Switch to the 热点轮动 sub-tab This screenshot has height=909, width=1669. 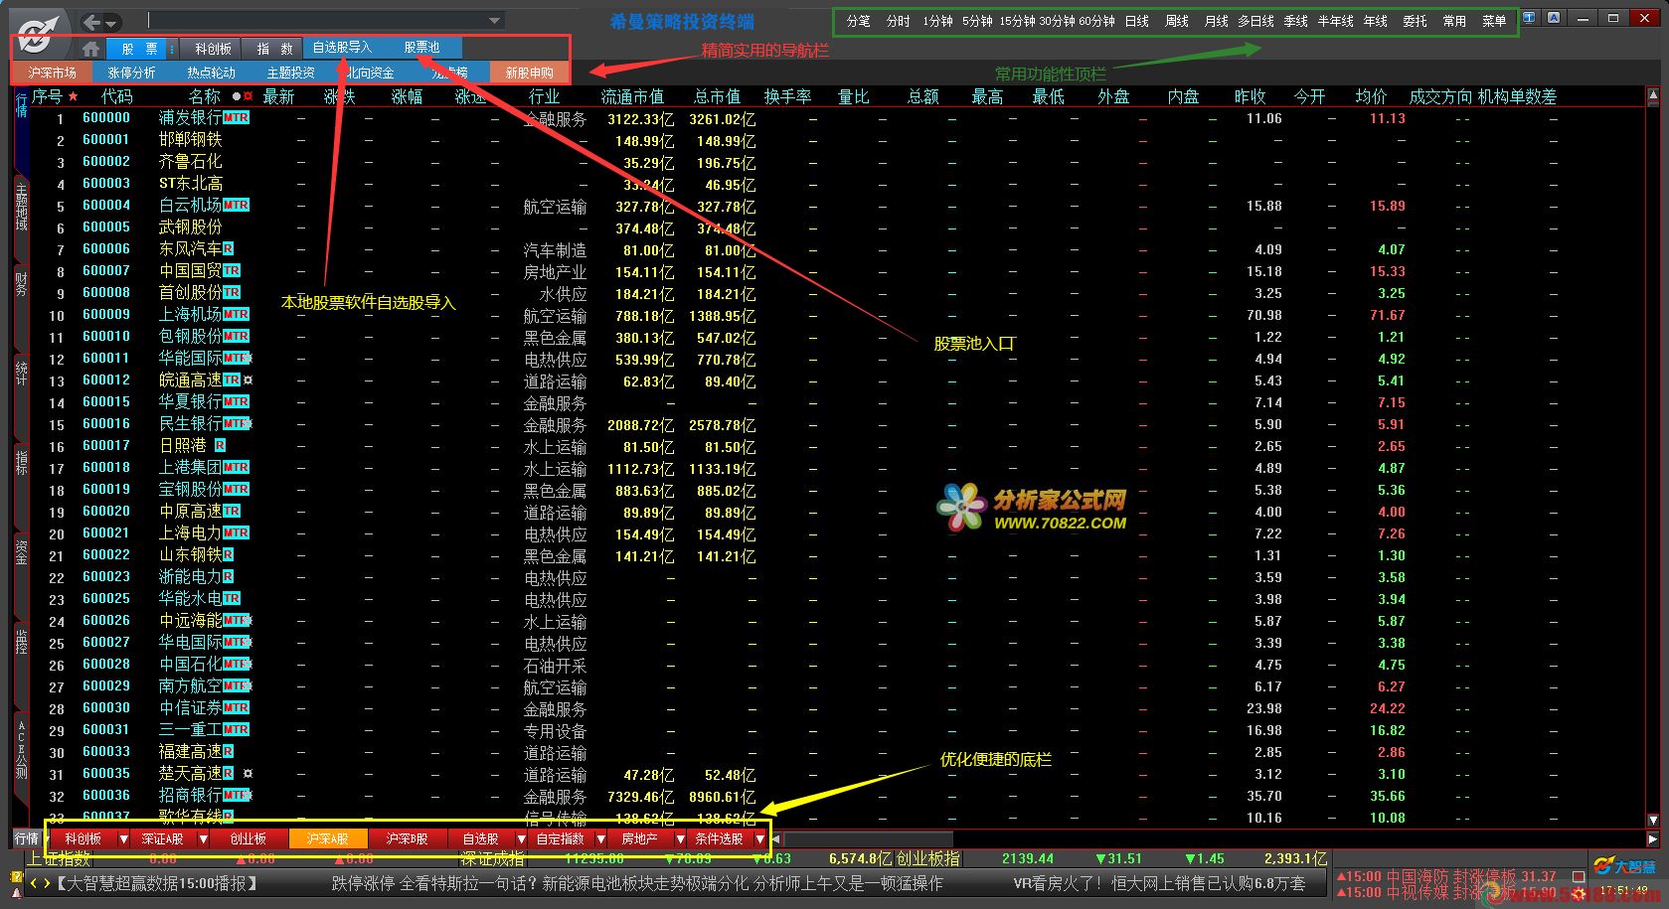click(x=211, y=73)
